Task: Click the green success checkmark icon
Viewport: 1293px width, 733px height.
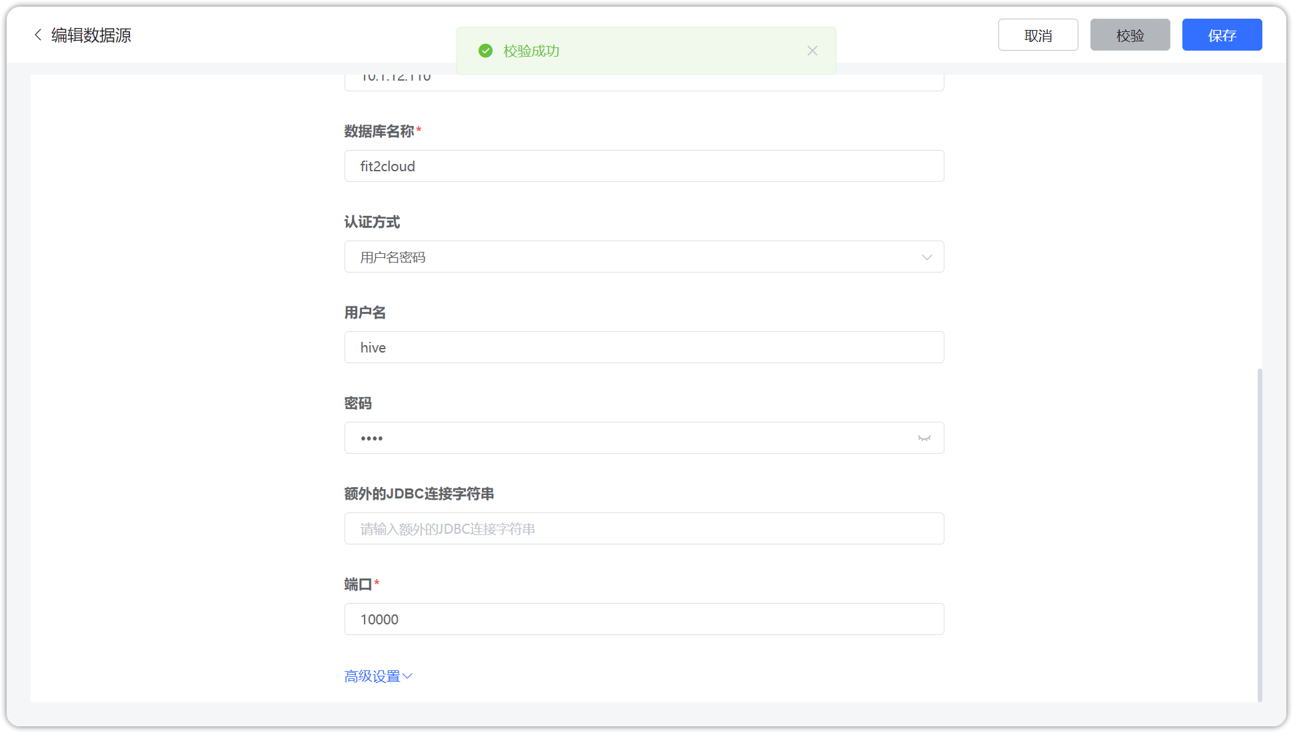Action: (486, 50)
